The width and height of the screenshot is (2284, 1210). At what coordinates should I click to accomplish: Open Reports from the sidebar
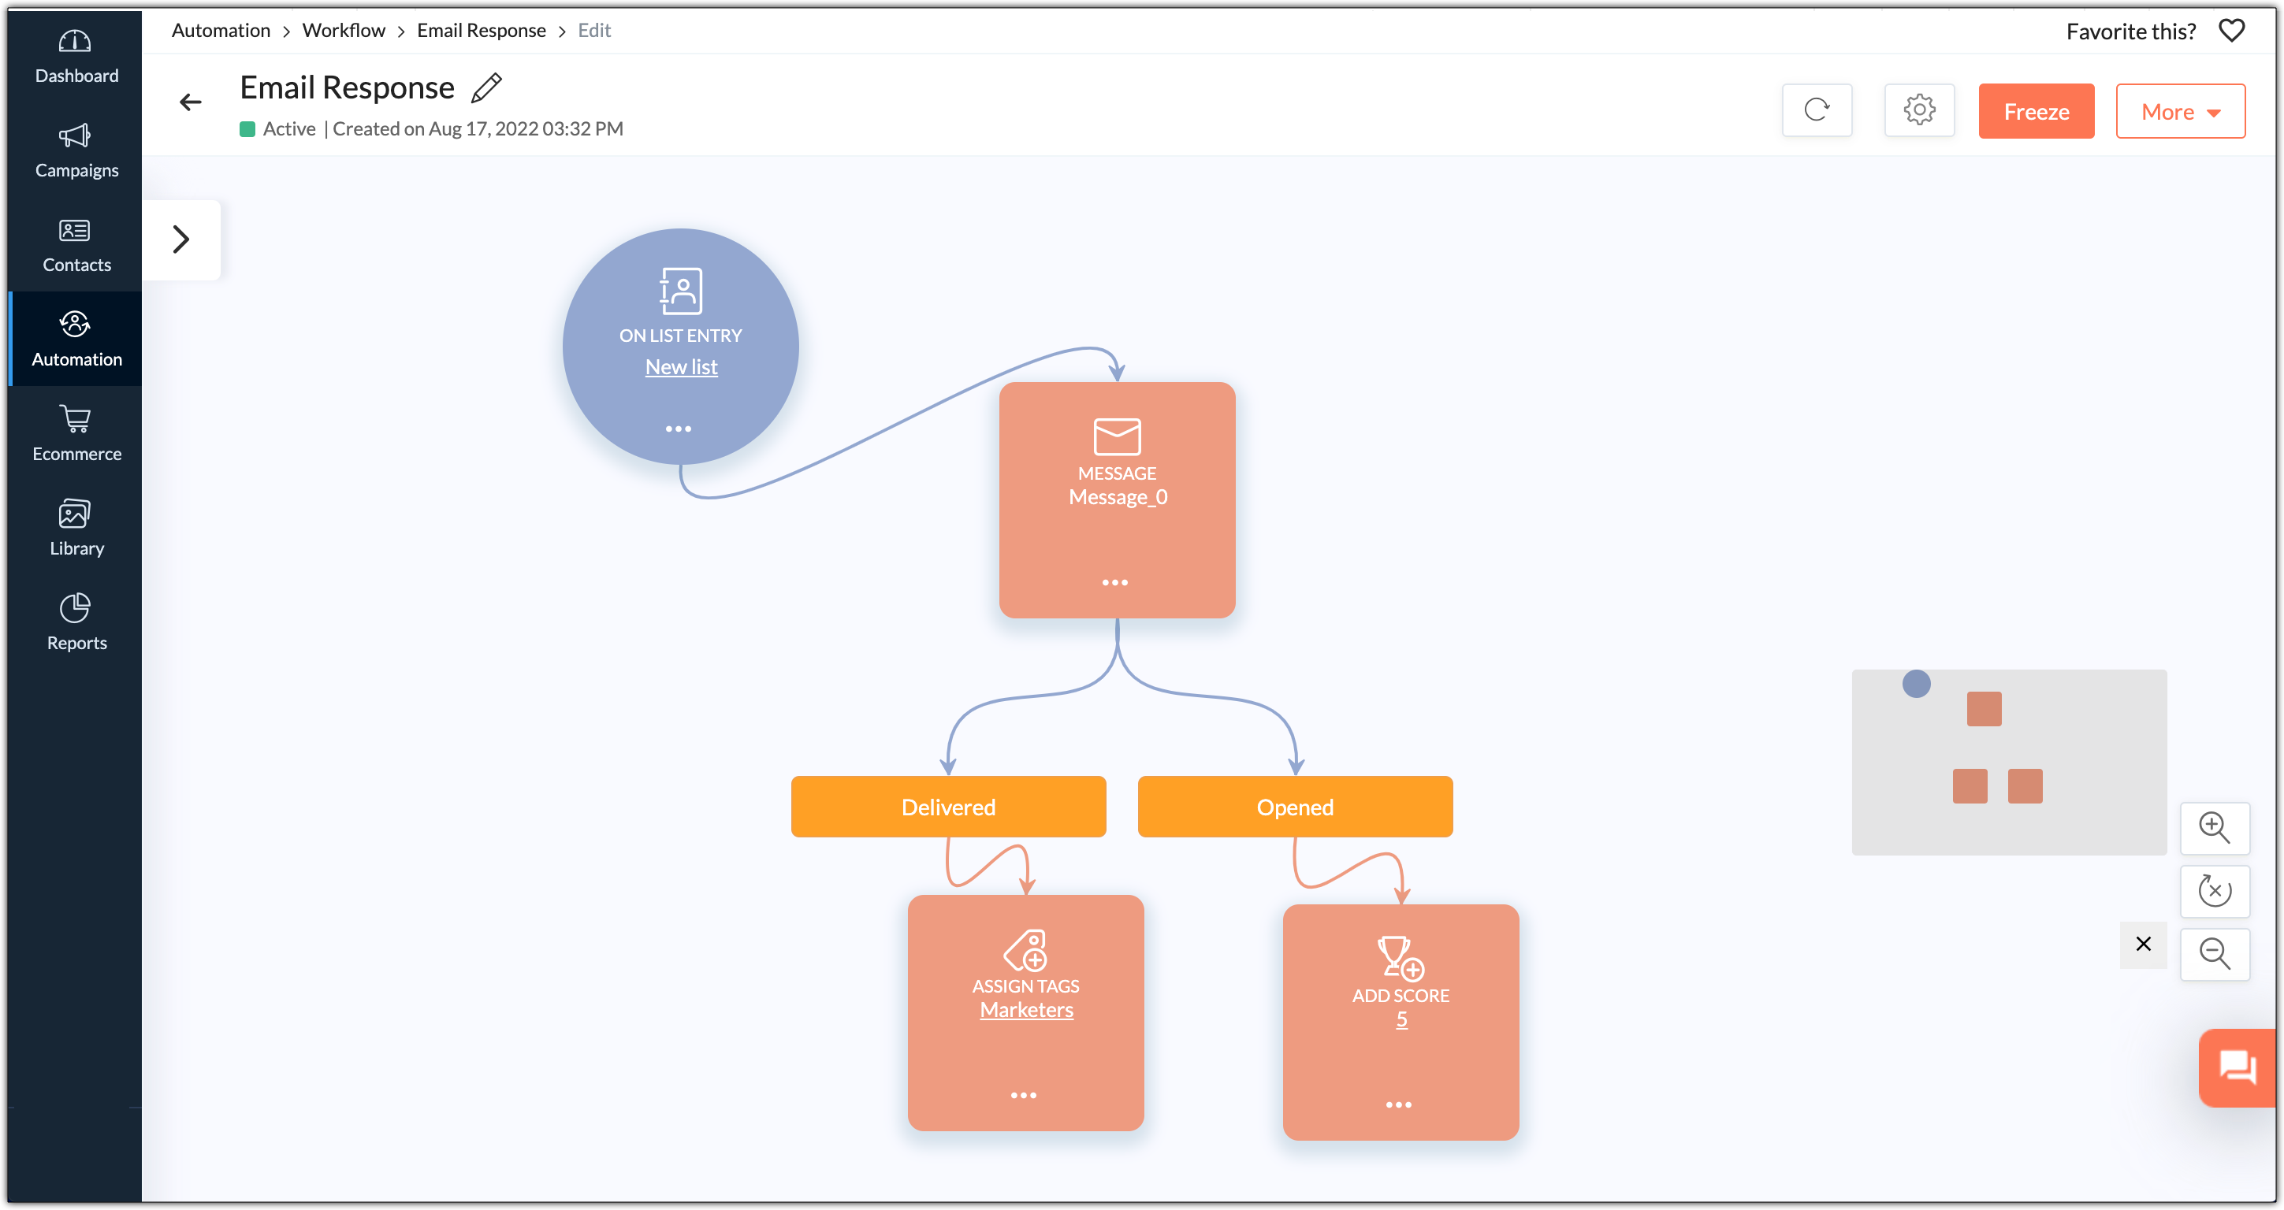pyautogui.click(x=76, y=623)
